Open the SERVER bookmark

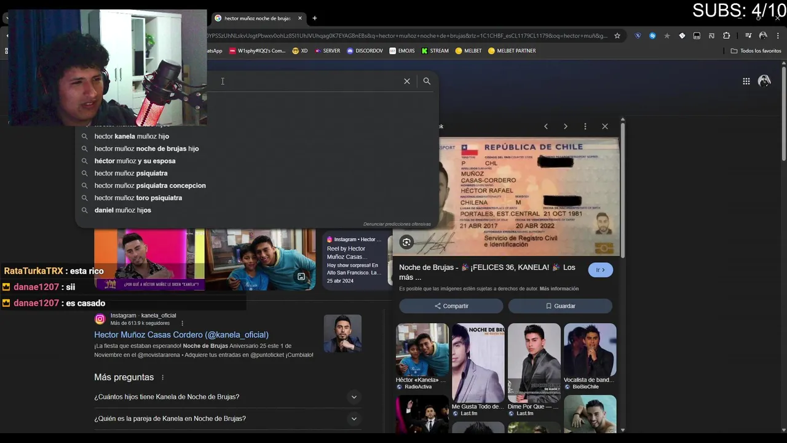[327, 51]
